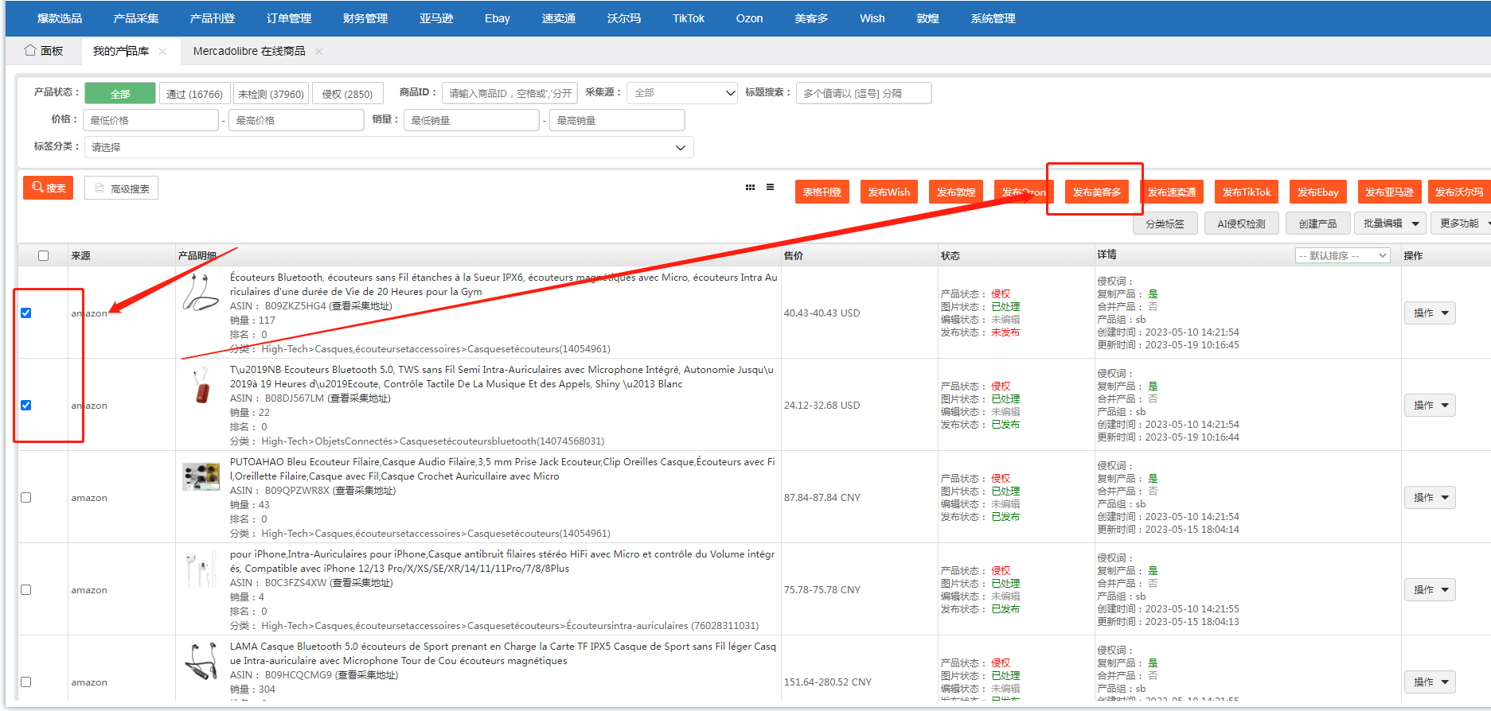Toggle the select-all checkbox in table header
The height and width of the screenshot is (711, 1491).
43,255
